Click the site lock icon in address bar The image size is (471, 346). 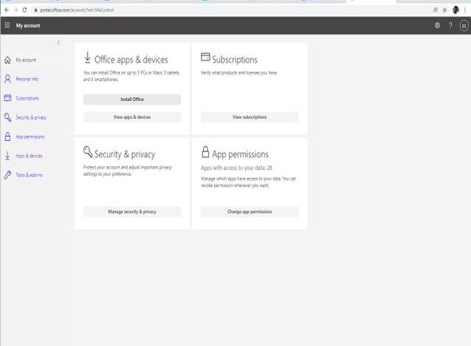click(35, 10)
